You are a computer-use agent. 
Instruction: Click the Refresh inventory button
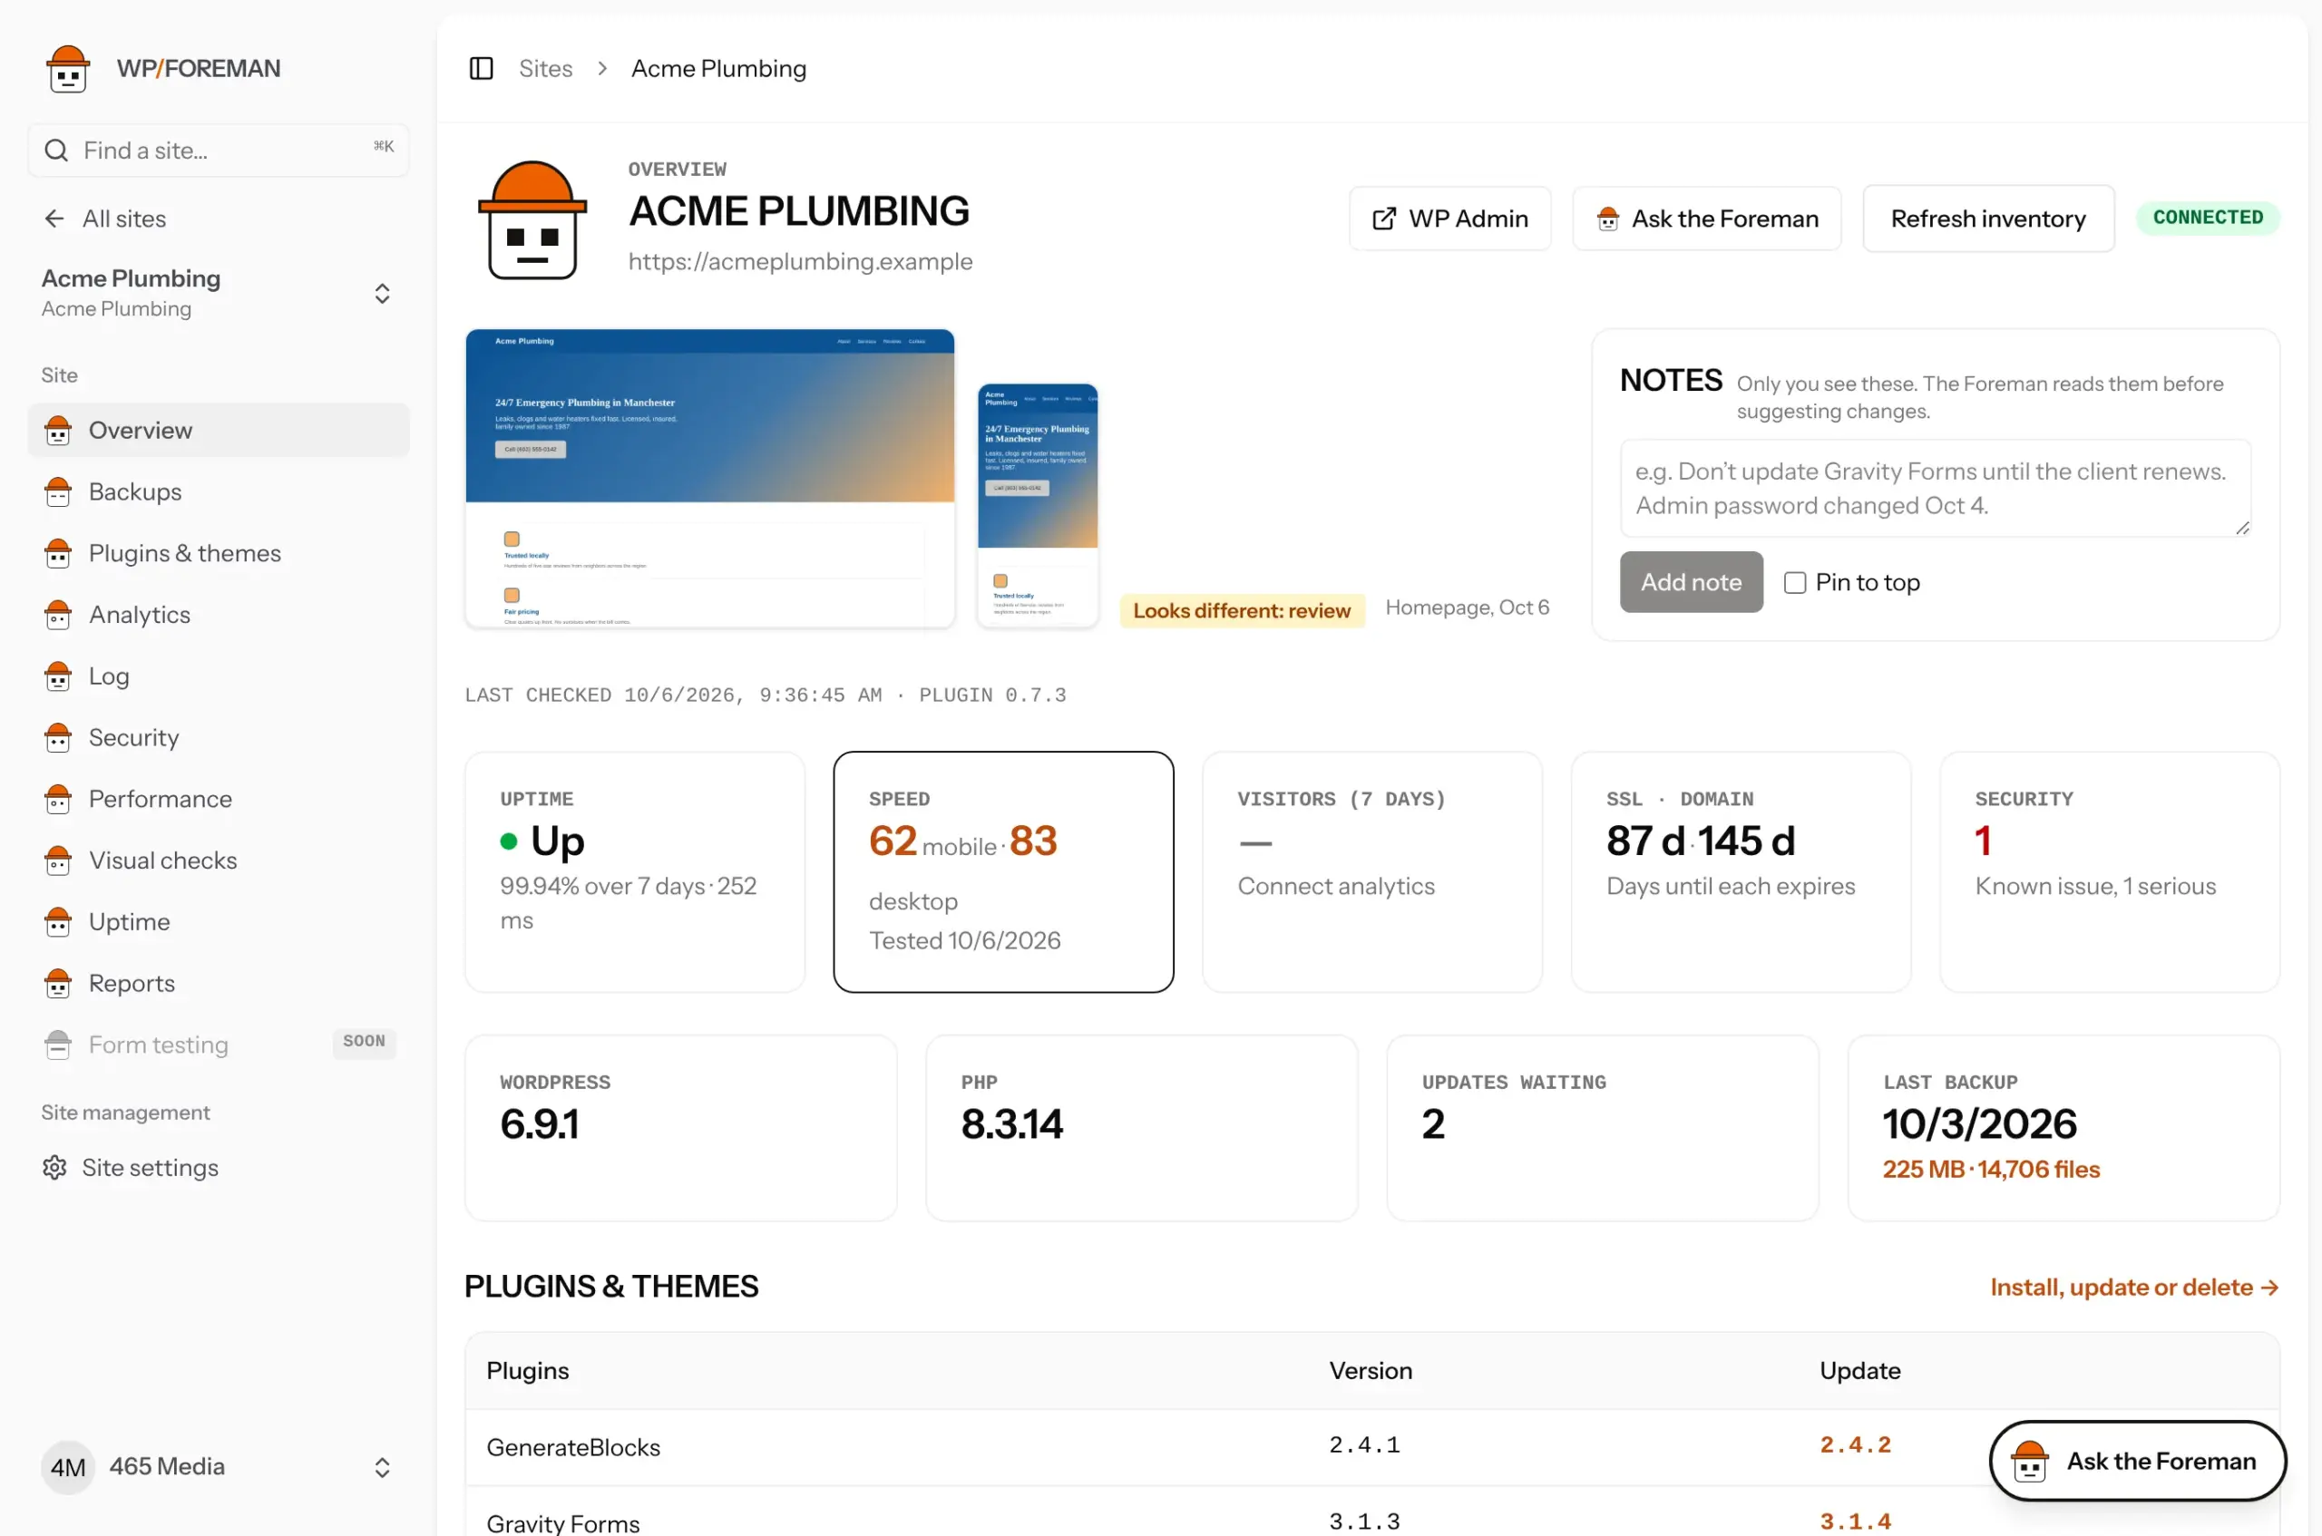1988,219
